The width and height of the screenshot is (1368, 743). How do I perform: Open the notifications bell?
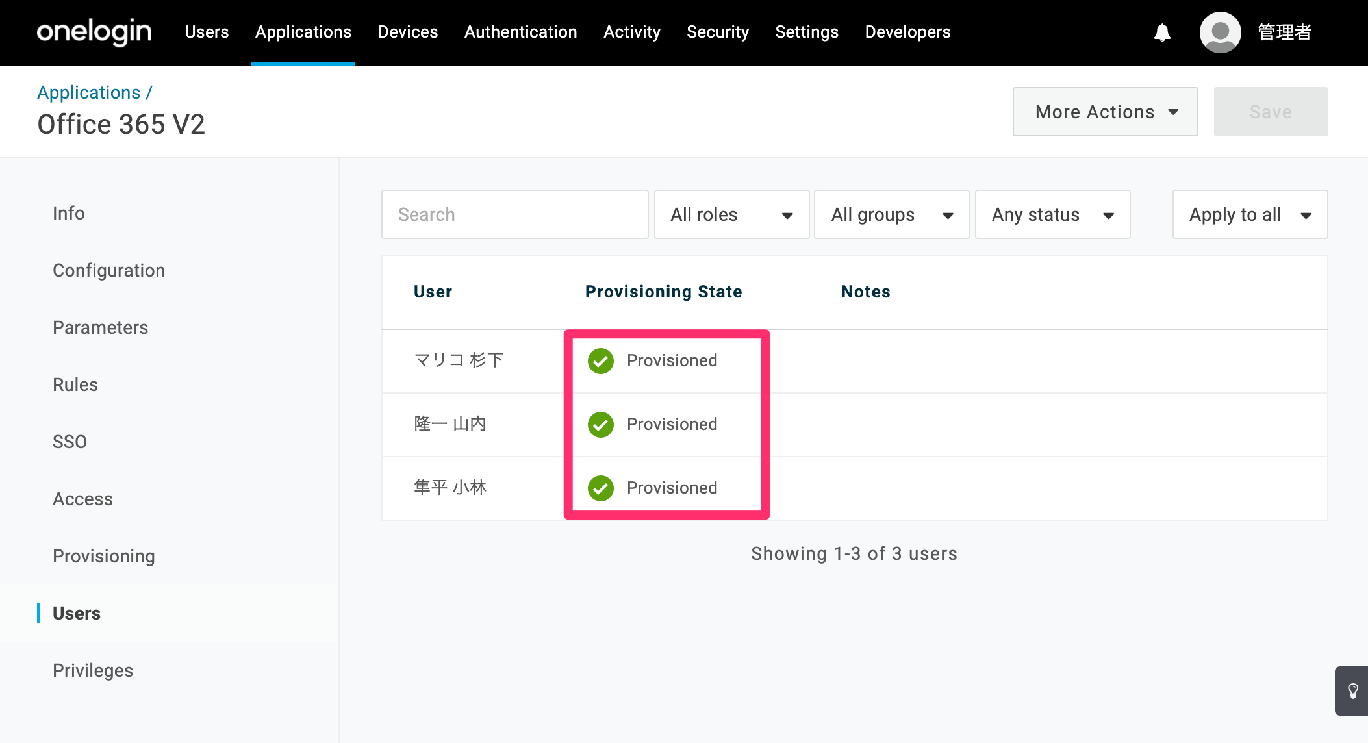click(x=1162, y=32)
